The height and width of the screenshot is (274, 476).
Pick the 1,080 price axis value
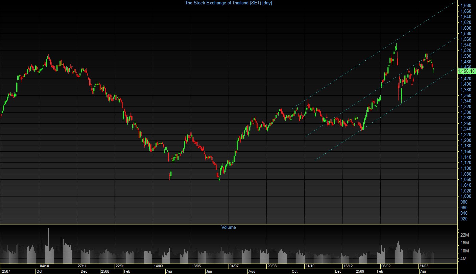(466, 174)
